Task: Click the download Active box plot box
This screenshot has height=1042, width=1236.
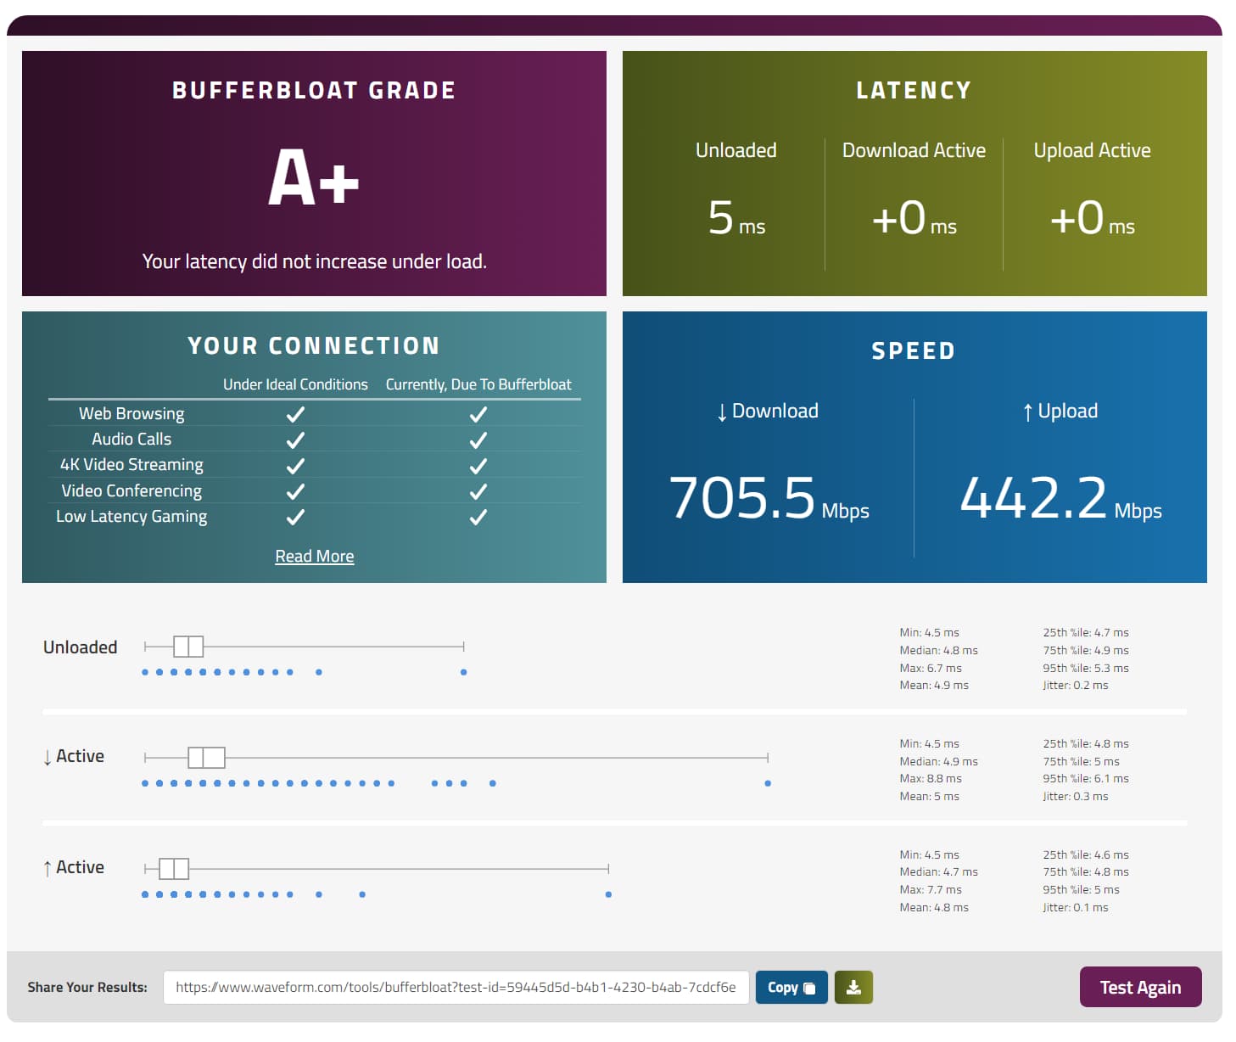Action: [x=206, y=757]
